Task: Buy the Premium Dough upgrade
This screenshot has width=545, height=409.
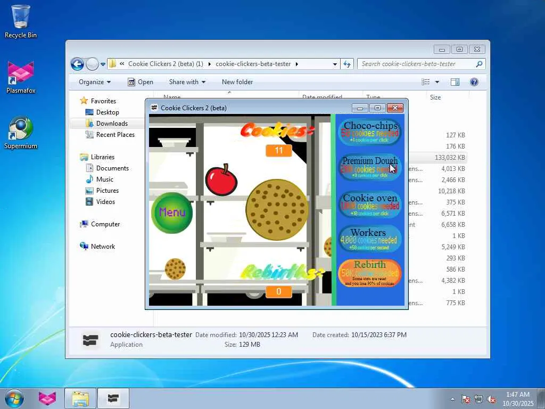Action: pyautogui.click(x=369, y=167)
